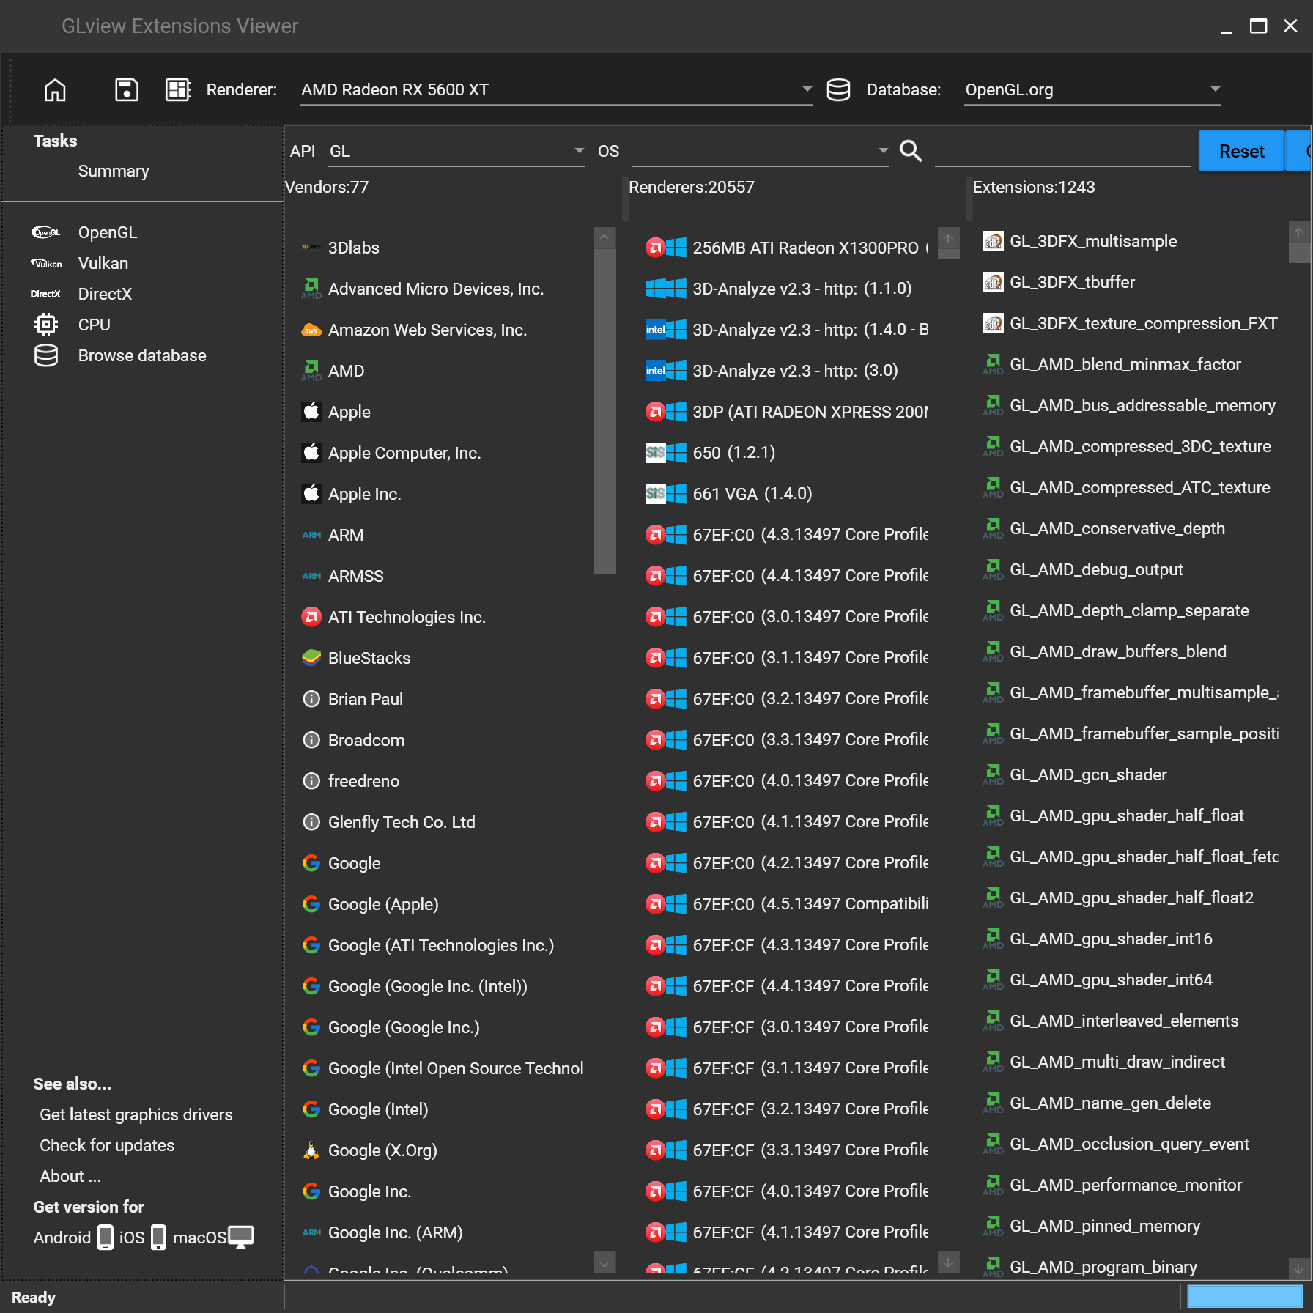Click the Save icon in toolbar

[x=127, y=89]
